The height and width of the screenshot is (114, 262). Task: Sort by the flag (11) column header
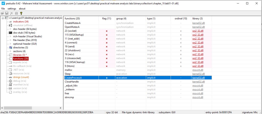point(107,18)
